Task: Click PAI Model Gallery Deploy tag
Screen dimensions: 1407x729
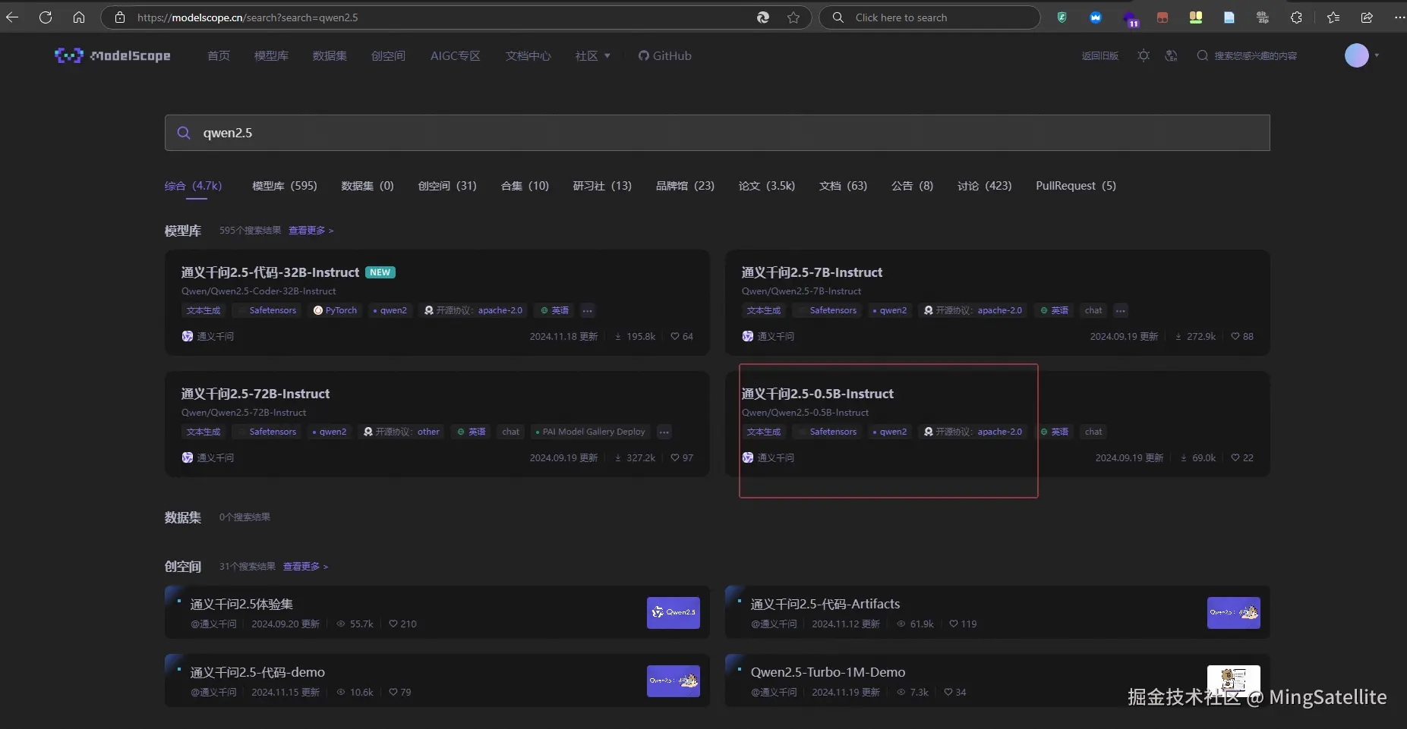Action: (590, 432)
